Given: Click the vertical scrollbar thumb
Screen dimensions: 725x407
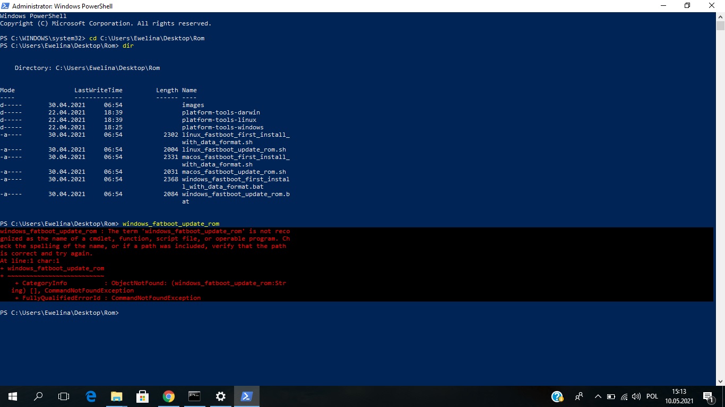Looking at the screenshot, I should (x=720, y=25).
